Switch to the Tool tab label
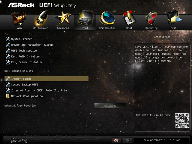192x144 pixels. click(85, 28)
